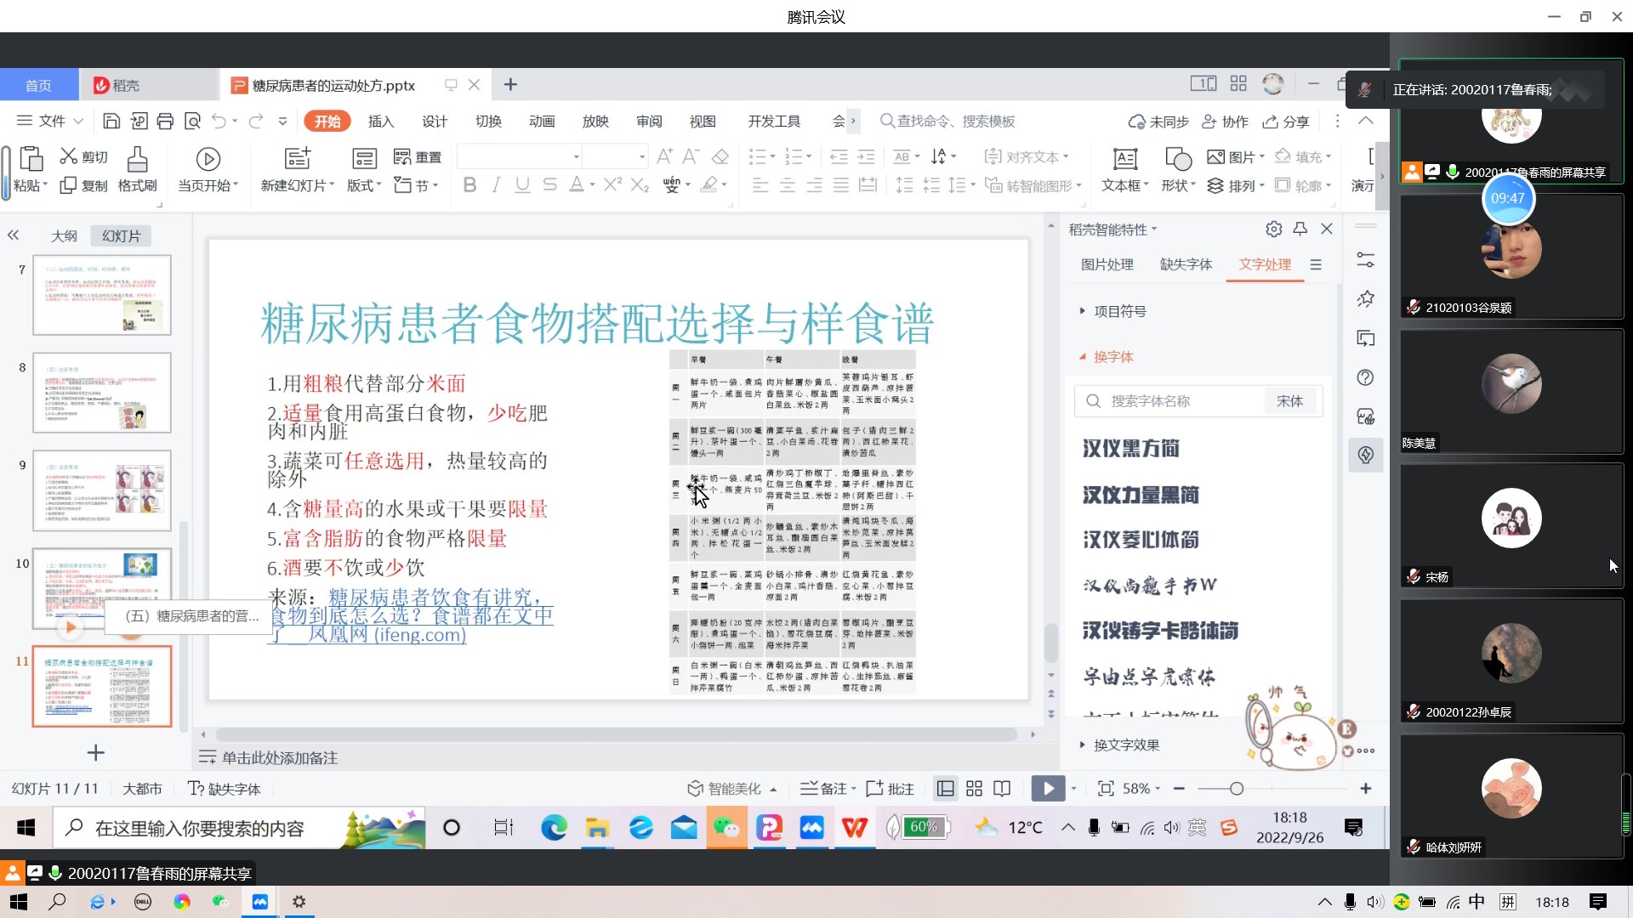This screenshot has height=918, width=1633.
Task: Click the undo arrow icon
Action: pyautogui.click(x=219, y=122)
